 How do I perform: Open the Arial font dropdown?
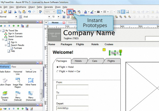click(49, 17)
